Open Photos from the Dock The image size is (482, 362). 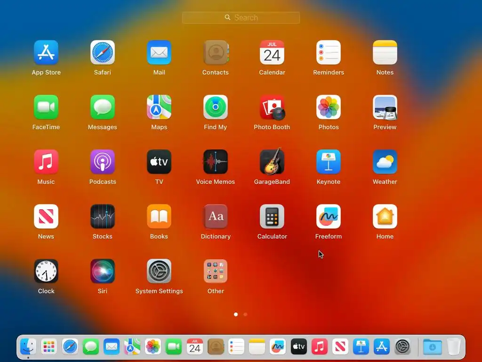tap(153, 347)
